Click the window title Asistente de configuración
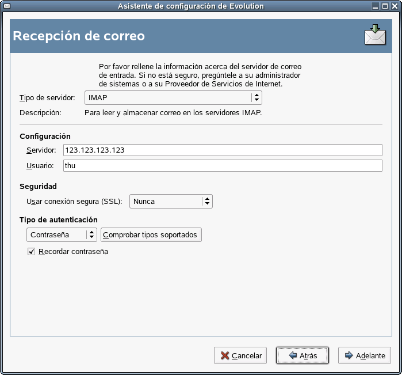The height and width of the screenshot is (375, 402). coord(191,6)
